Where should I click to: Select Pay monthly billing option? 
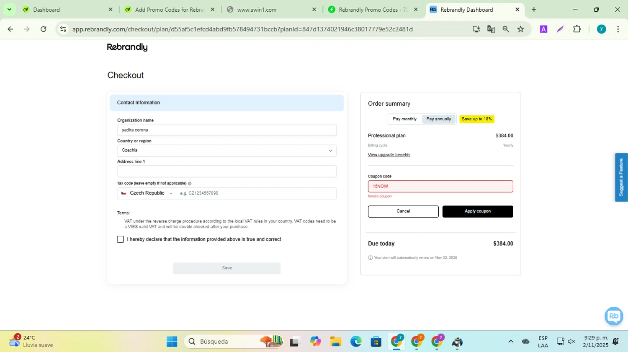(x=404, y=119)
